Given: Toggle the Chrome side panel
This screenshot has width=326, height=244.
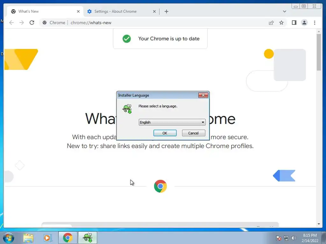Looking at the screenshot, I should pos(294,23).
